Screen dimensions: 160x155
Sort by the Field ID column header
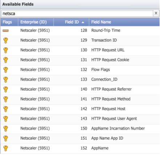(71, 22)
